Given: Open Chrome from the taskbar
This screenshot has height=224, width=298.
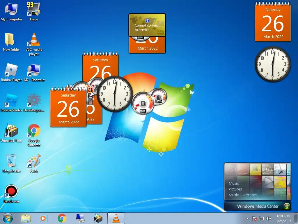Looking at the screenshot, I should 62,218.
